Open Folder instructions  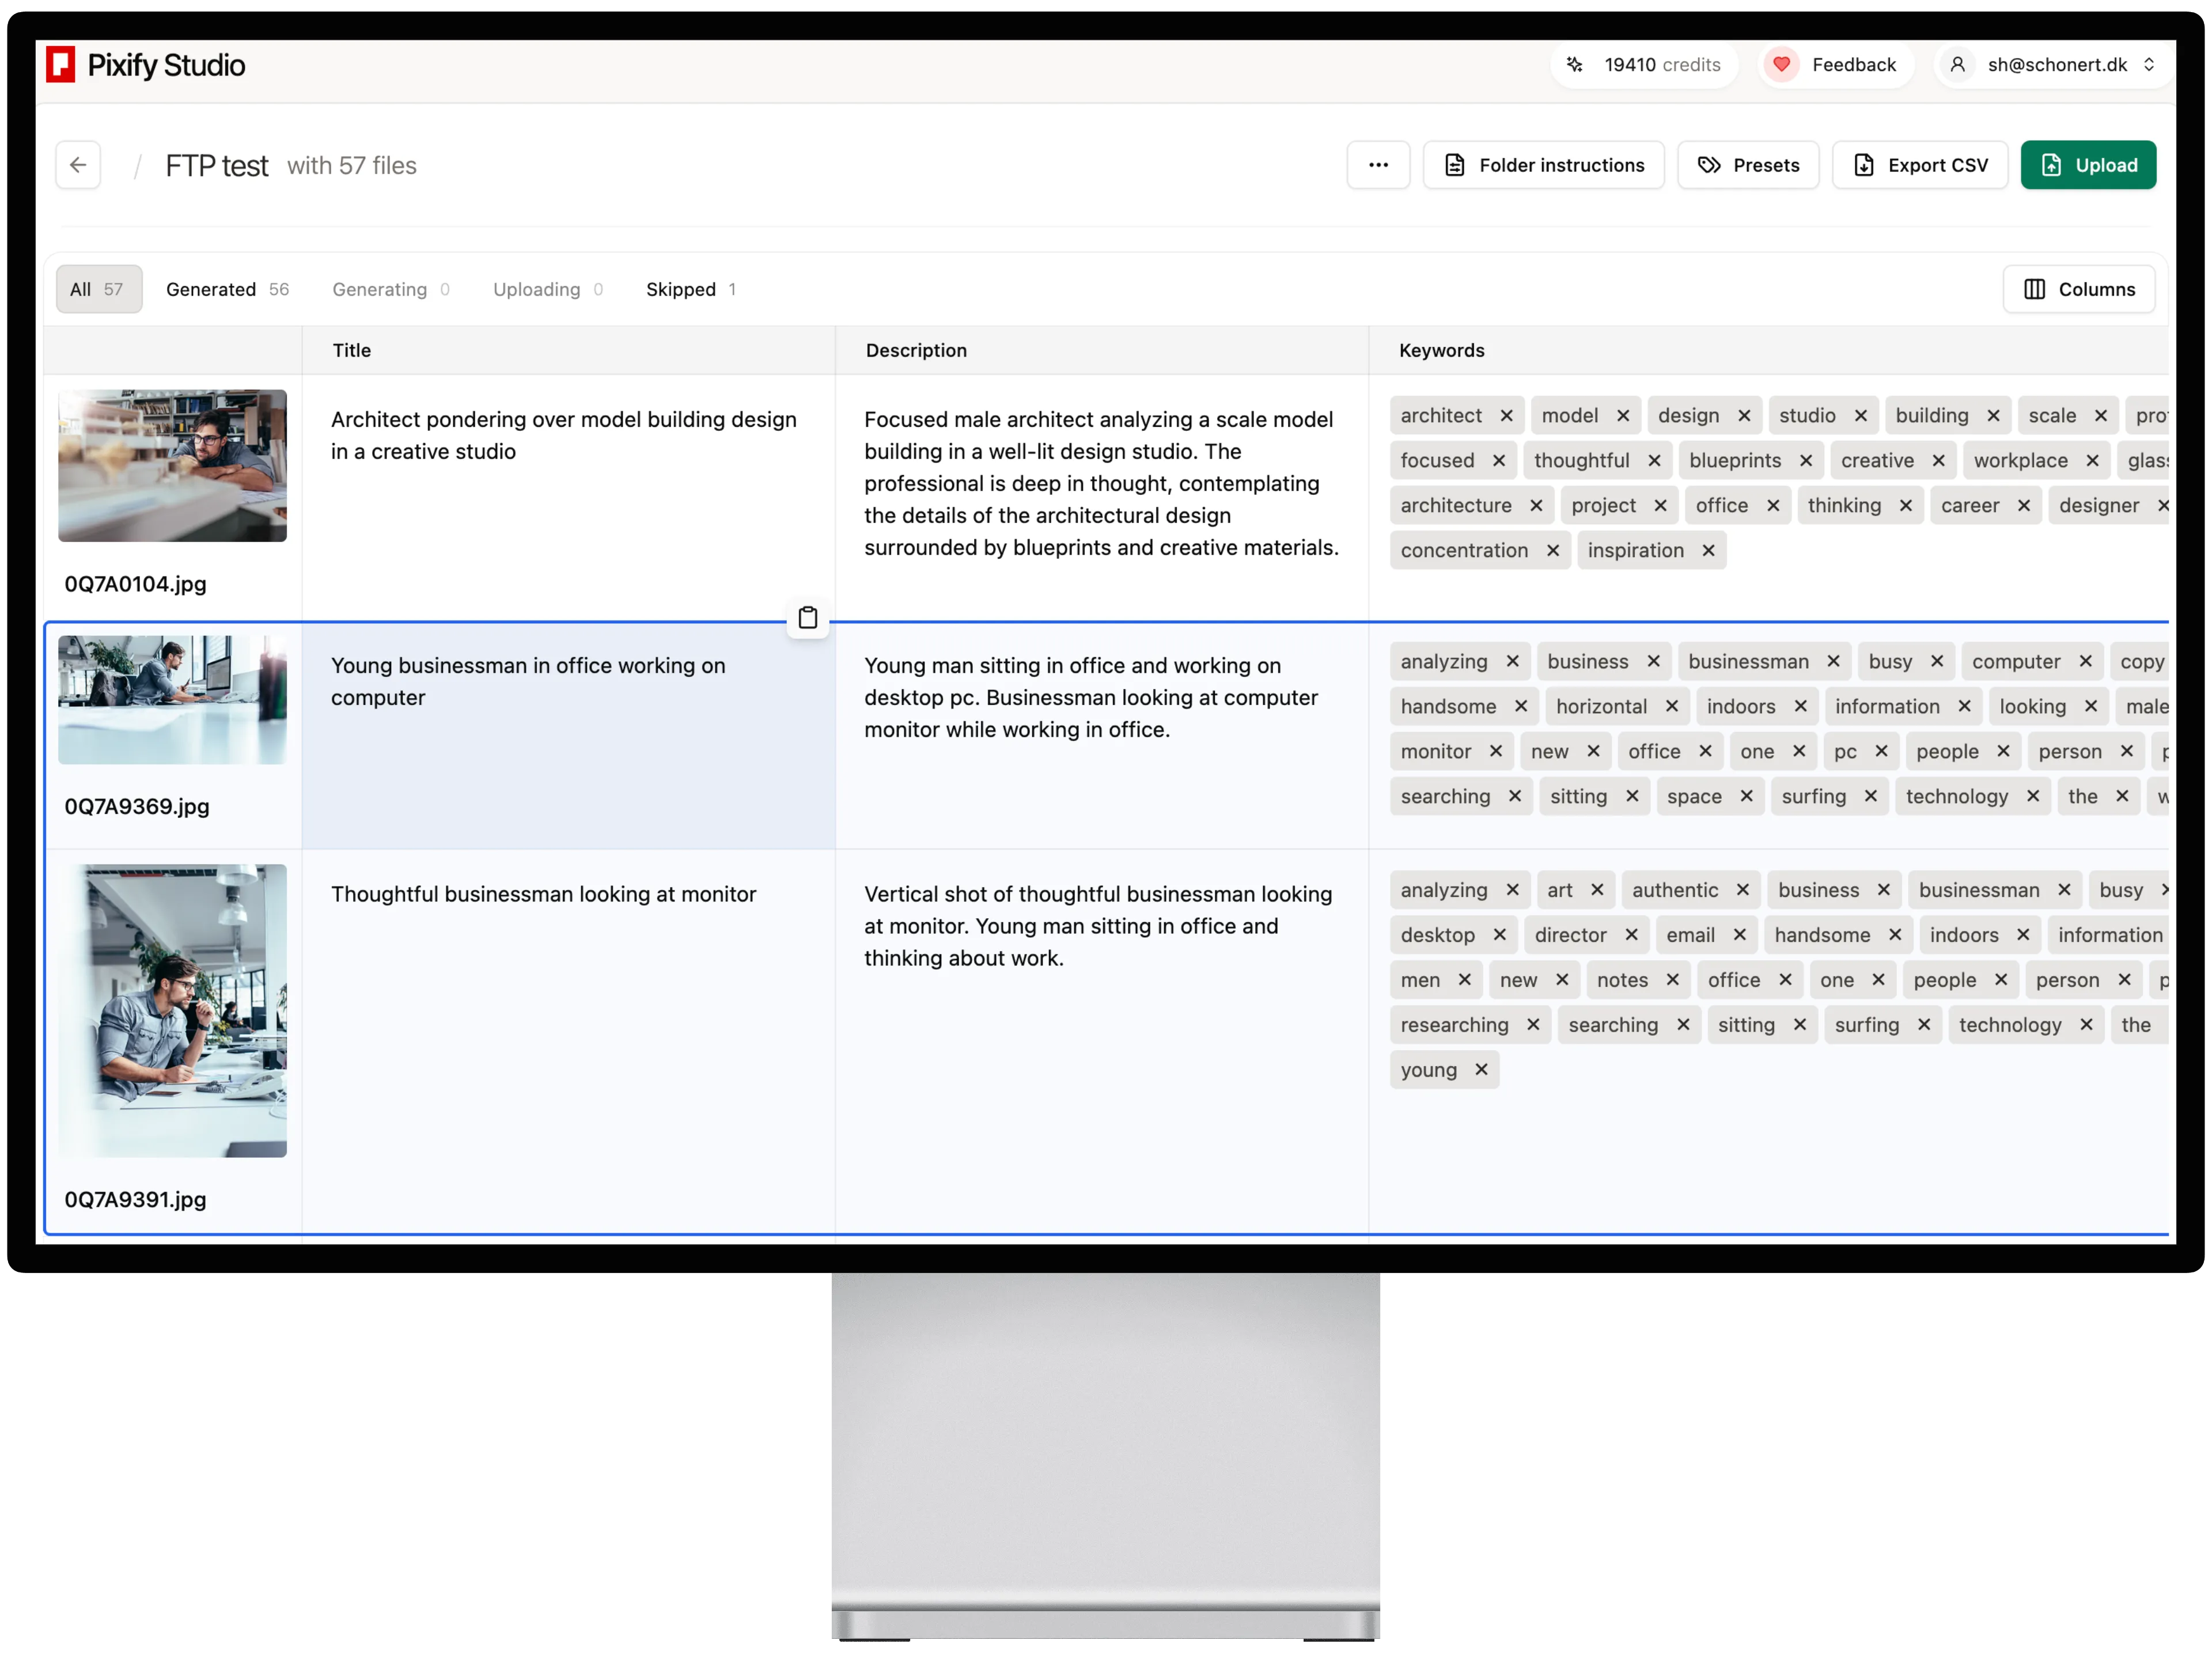1543,165
